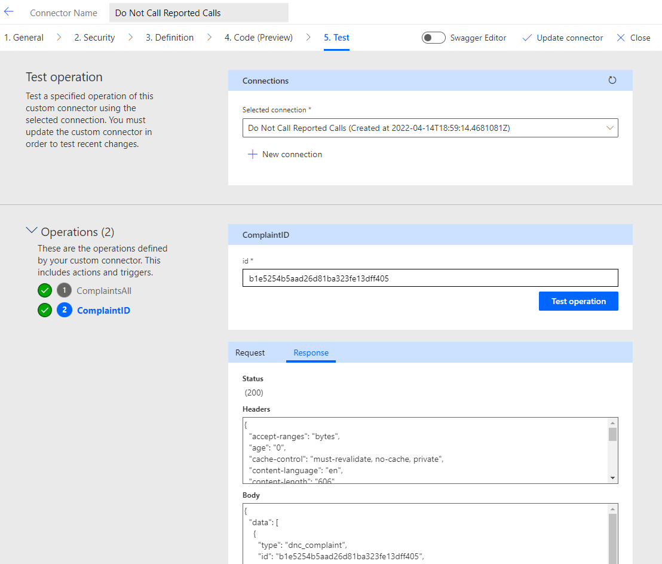The image size is (662, 564).
Task: Click green check status icon for ComplaintID
Action: click(x=45, y=310)
